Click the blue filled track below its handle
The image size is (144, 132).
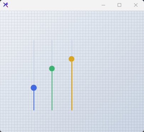point(34,100)
